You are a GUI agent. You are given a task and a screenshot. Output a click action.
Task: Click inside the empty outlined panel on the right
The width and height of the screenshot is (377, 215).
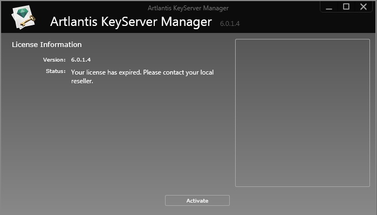[x=303, y=113]
